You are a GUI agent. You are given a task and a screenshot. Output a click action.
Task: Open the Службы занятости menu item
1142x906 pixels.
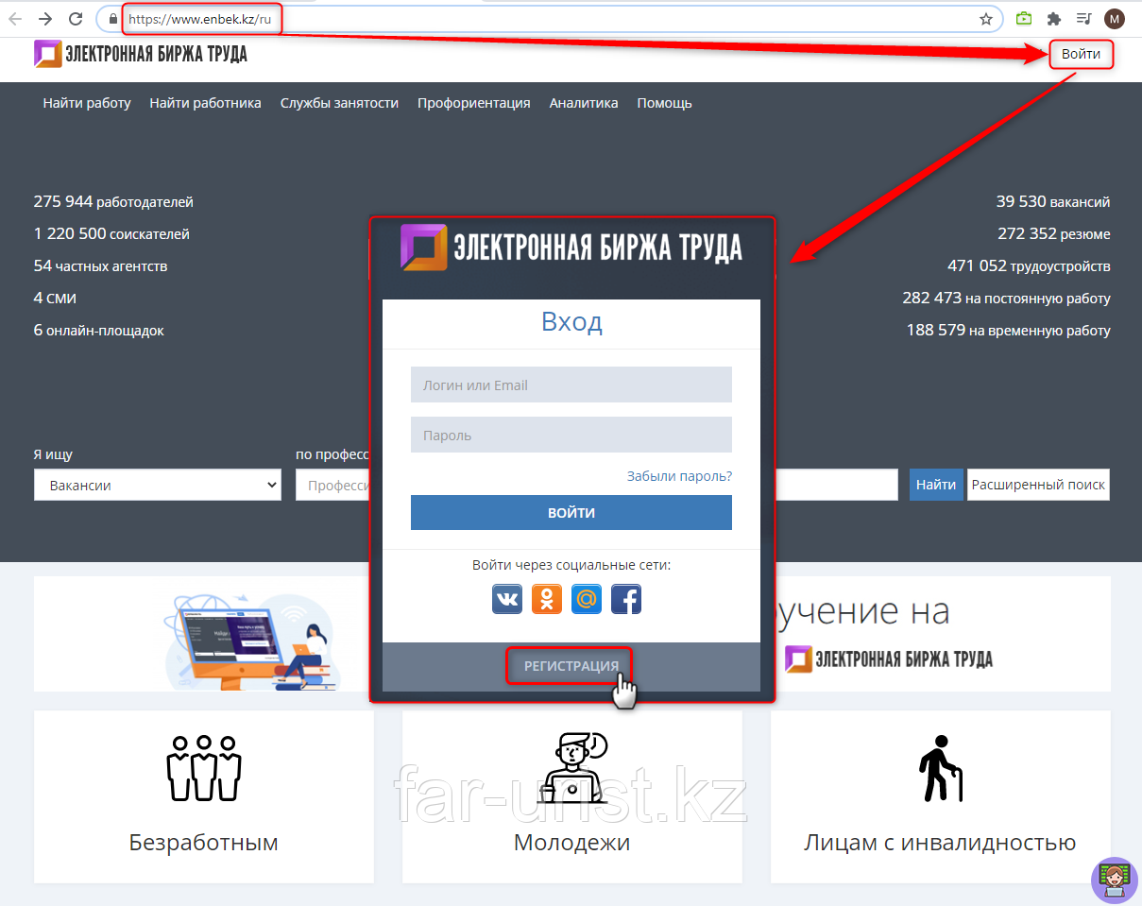(339, 103)
